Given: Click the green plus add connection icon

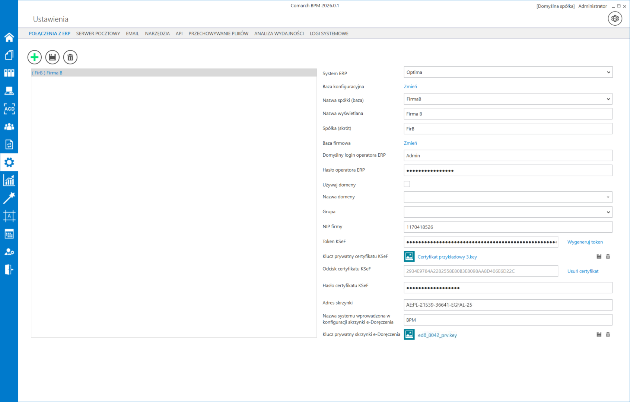Looking at the screenshot, I should (35, 57).
